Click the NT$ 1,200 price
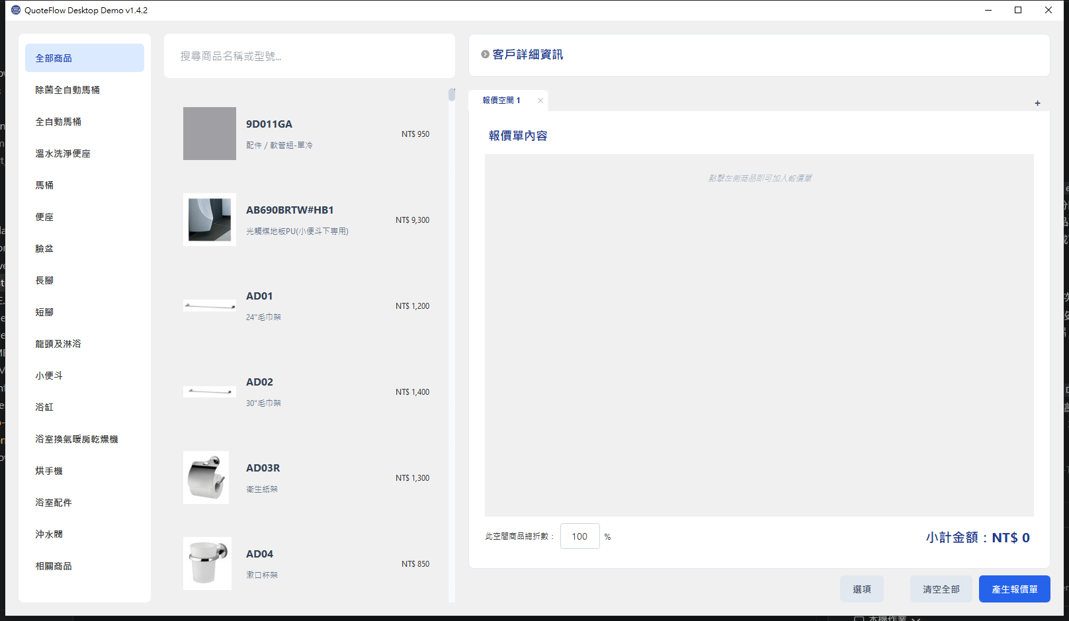1069x621 pixels. tap(412, 306)
